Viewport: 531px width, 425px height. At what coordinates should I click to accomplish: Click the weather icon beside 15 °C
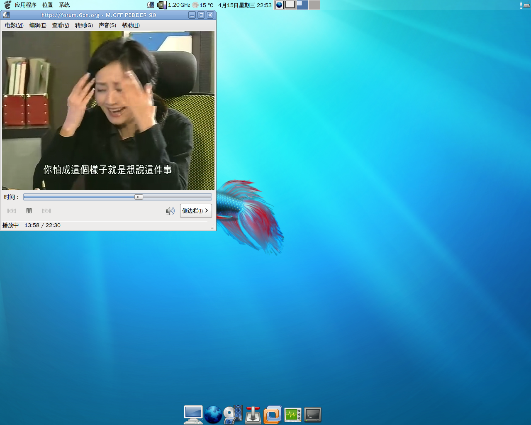tap(195, 5)
